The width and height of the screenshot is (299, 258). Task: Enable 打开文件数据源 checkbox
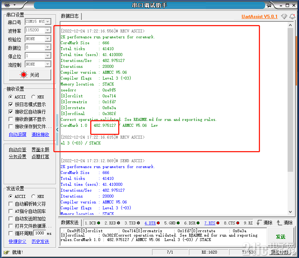11,226
